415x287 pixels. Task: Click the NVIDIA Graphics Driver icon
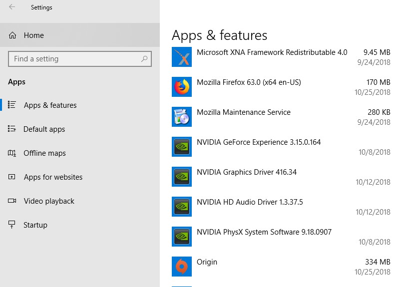[182, 177]
